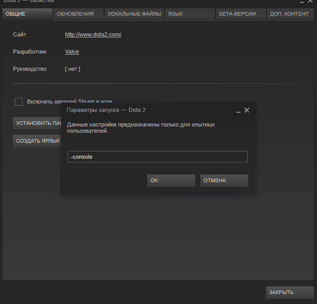The width and height of the screenshot is (317, 304).
Task: Go to the БЕТА-ВЕРСИИ tab
Action: [x=241, y=14]
